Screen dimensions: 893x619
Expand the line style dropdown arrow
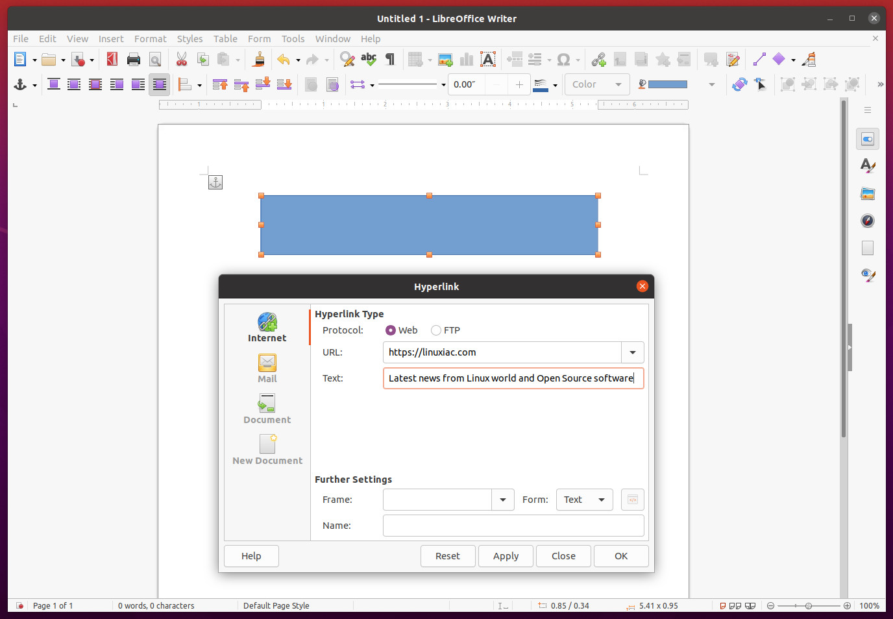pyautogui.click(x=443, y=85)
